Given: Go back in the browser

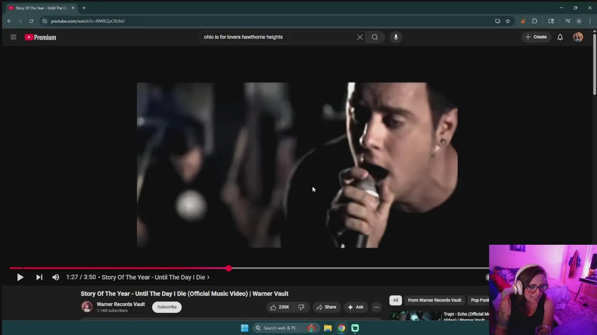Looking at the screenshot, I should tap(9, 21).
